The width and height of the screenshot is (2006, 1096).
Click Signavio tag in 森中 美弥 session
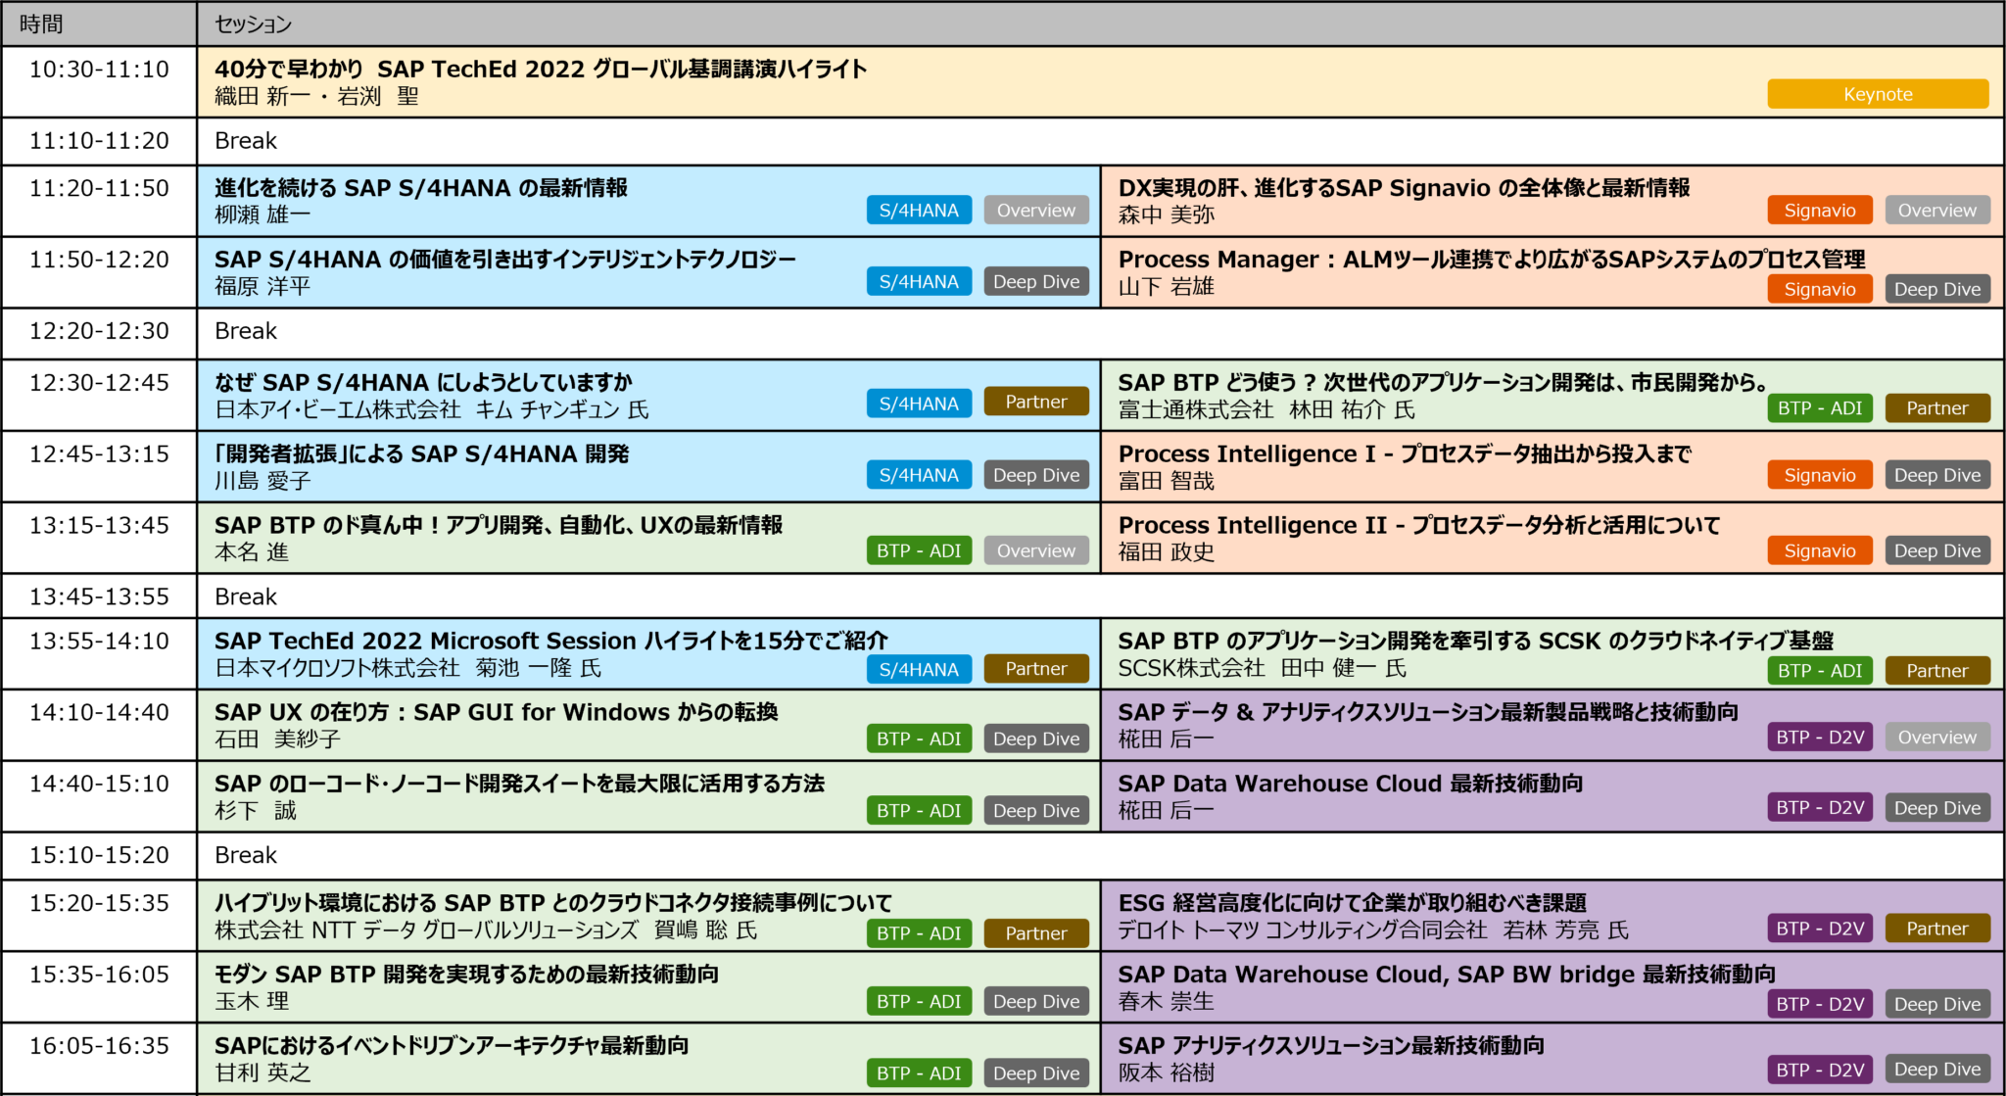[1820, 211]
